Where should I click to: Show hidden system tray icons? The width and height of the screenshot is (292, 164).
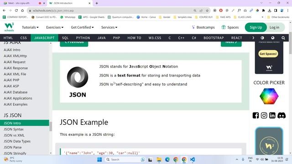point(237,159)
